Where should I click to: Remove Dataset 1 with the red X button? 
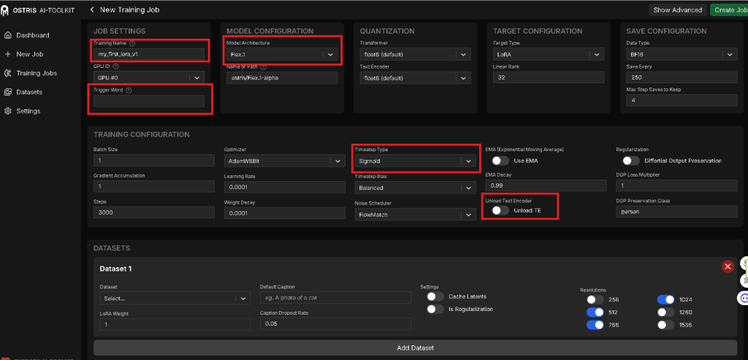[728, 267]
